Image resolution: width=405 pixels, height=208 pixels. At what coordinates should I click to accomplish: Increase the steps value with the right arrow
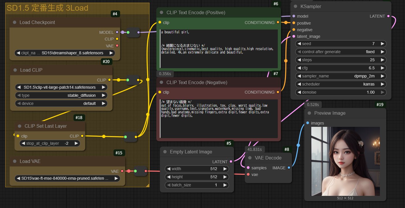(x=382, y=60)
